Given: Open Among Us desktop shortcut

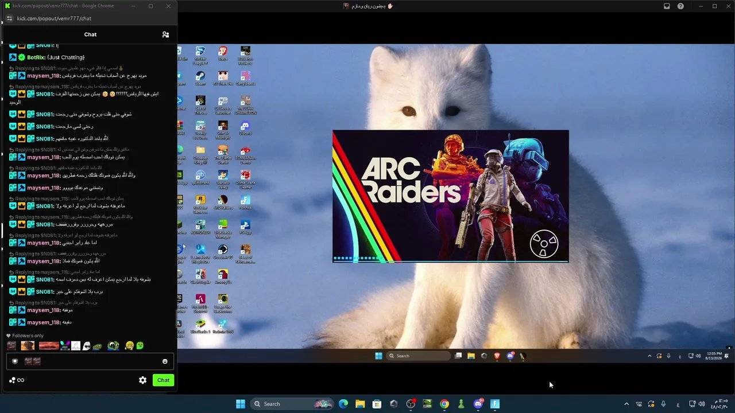Looking at the screenshot, I should click(223, 277).
